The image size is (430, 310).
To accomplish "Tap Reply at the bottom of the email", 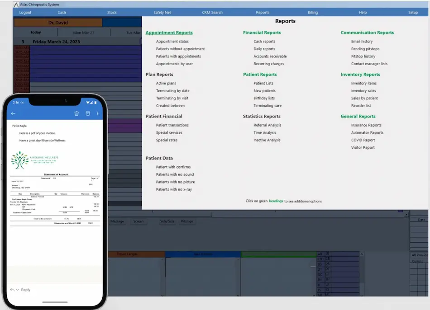I will [x=26, y=290].
